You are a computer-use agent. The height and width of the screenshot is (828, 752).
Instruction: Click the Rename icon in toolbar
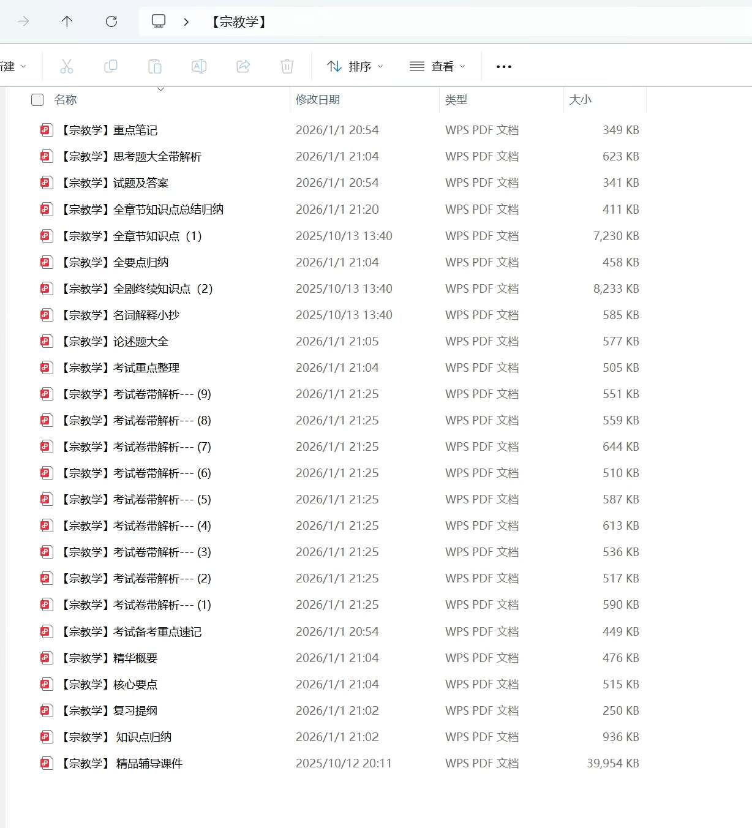199,66
